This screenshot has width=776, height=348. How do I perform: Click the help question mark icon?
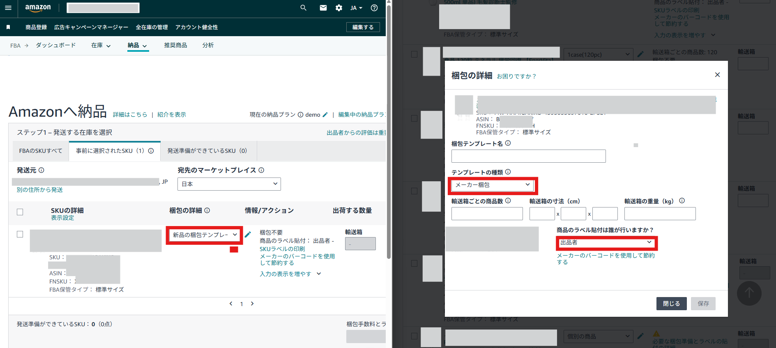click(x=374, y=8)
